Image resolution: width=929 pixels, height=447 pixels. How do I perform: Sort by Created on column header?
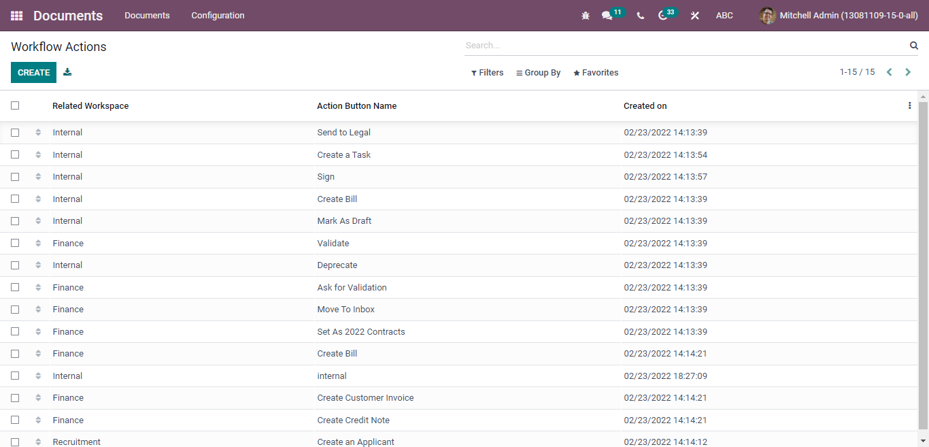(645, 106)
